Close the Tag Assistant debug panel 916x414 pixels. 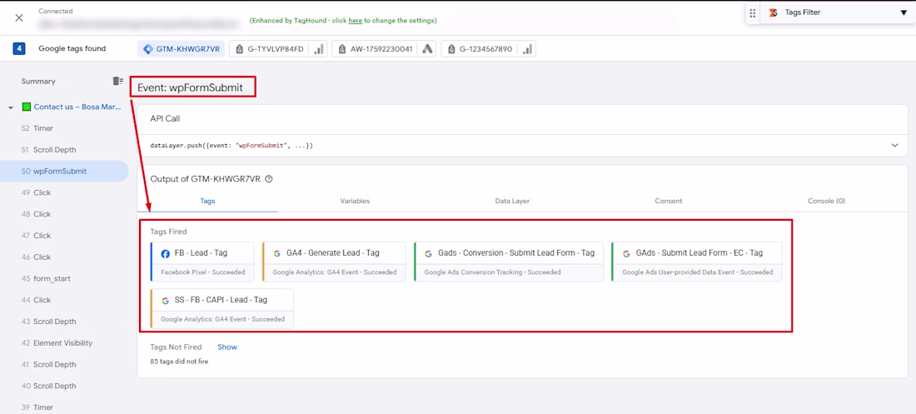(x=19, y=17)
